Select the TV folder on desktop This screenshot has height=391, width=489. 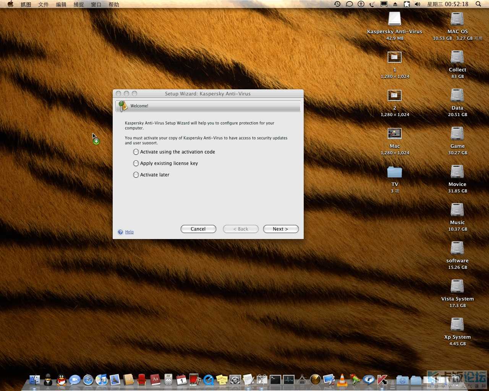click(x=395, y=172)
